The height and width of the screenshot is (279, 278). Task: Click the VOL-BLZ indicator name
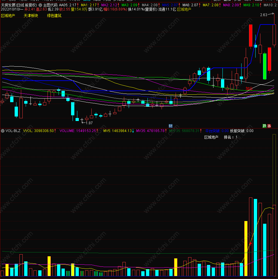pyautogui.click(x=13, y=131)
